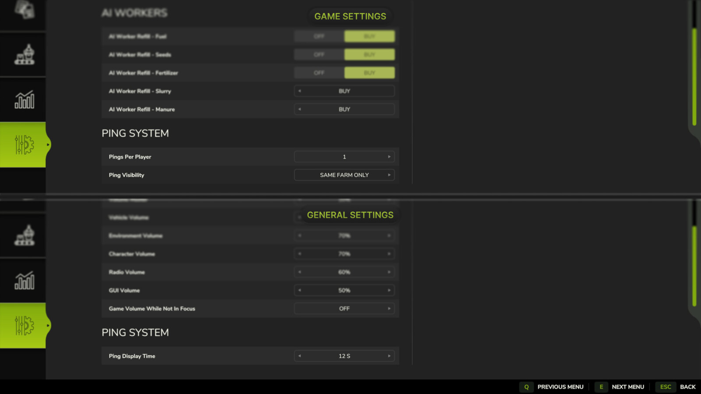Click the green scrollbar in General Settings screen
701x394 pixels.
point(694,266)
